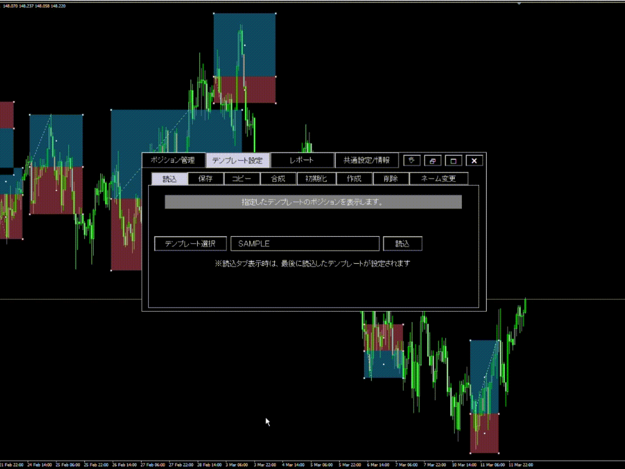
Task: Select the 読込 sub-tab
Action: [169, 178]
